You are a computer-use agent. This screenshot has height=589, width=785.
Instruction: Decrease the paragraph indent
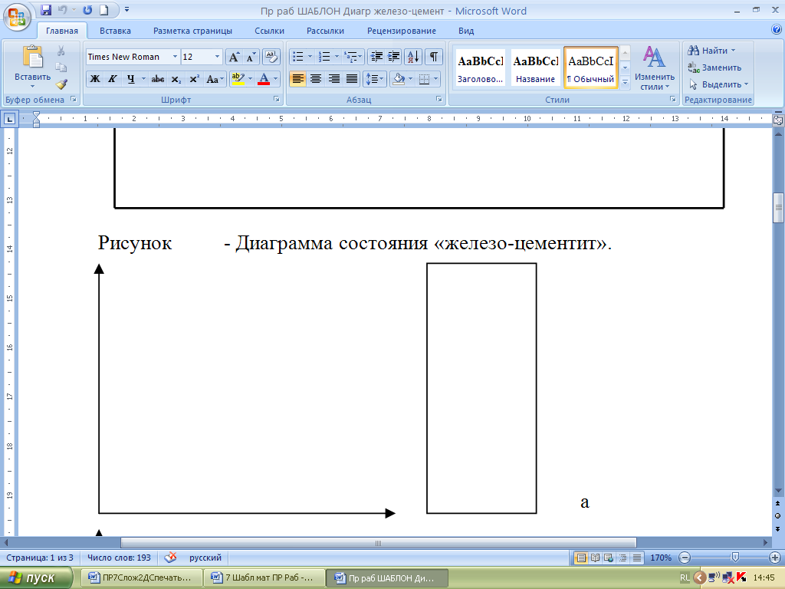pyautogui.click(x=376, y=57)
